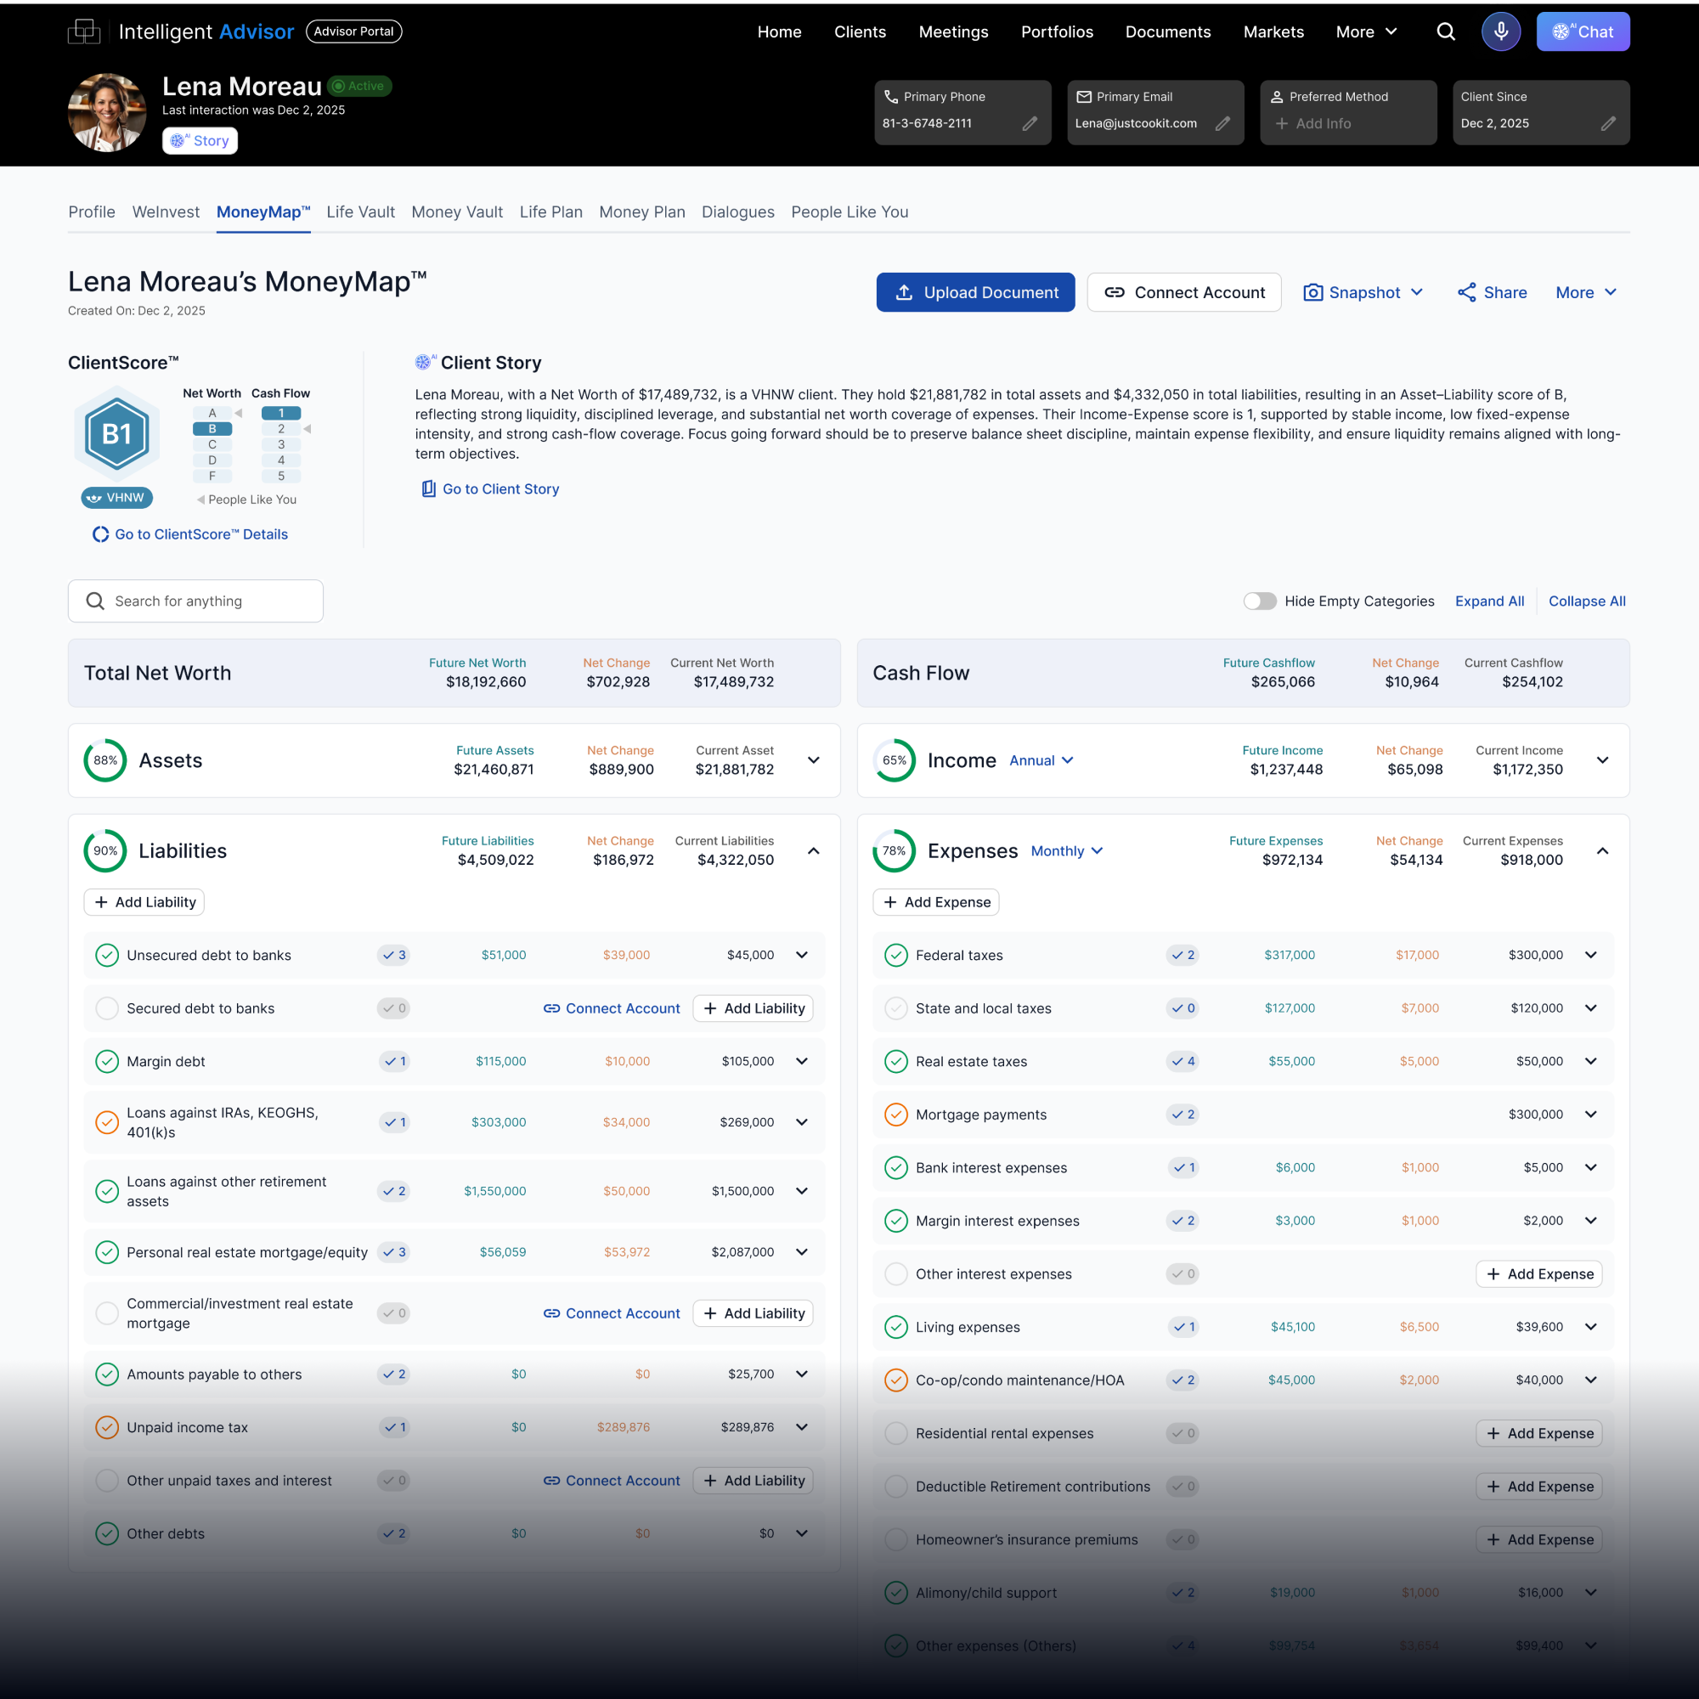Toggle Hide Empty Categories switch
Image resolution: width=1699 pixels, height=1699 pixels.
pyautogui.click(x=1259, y=601)
